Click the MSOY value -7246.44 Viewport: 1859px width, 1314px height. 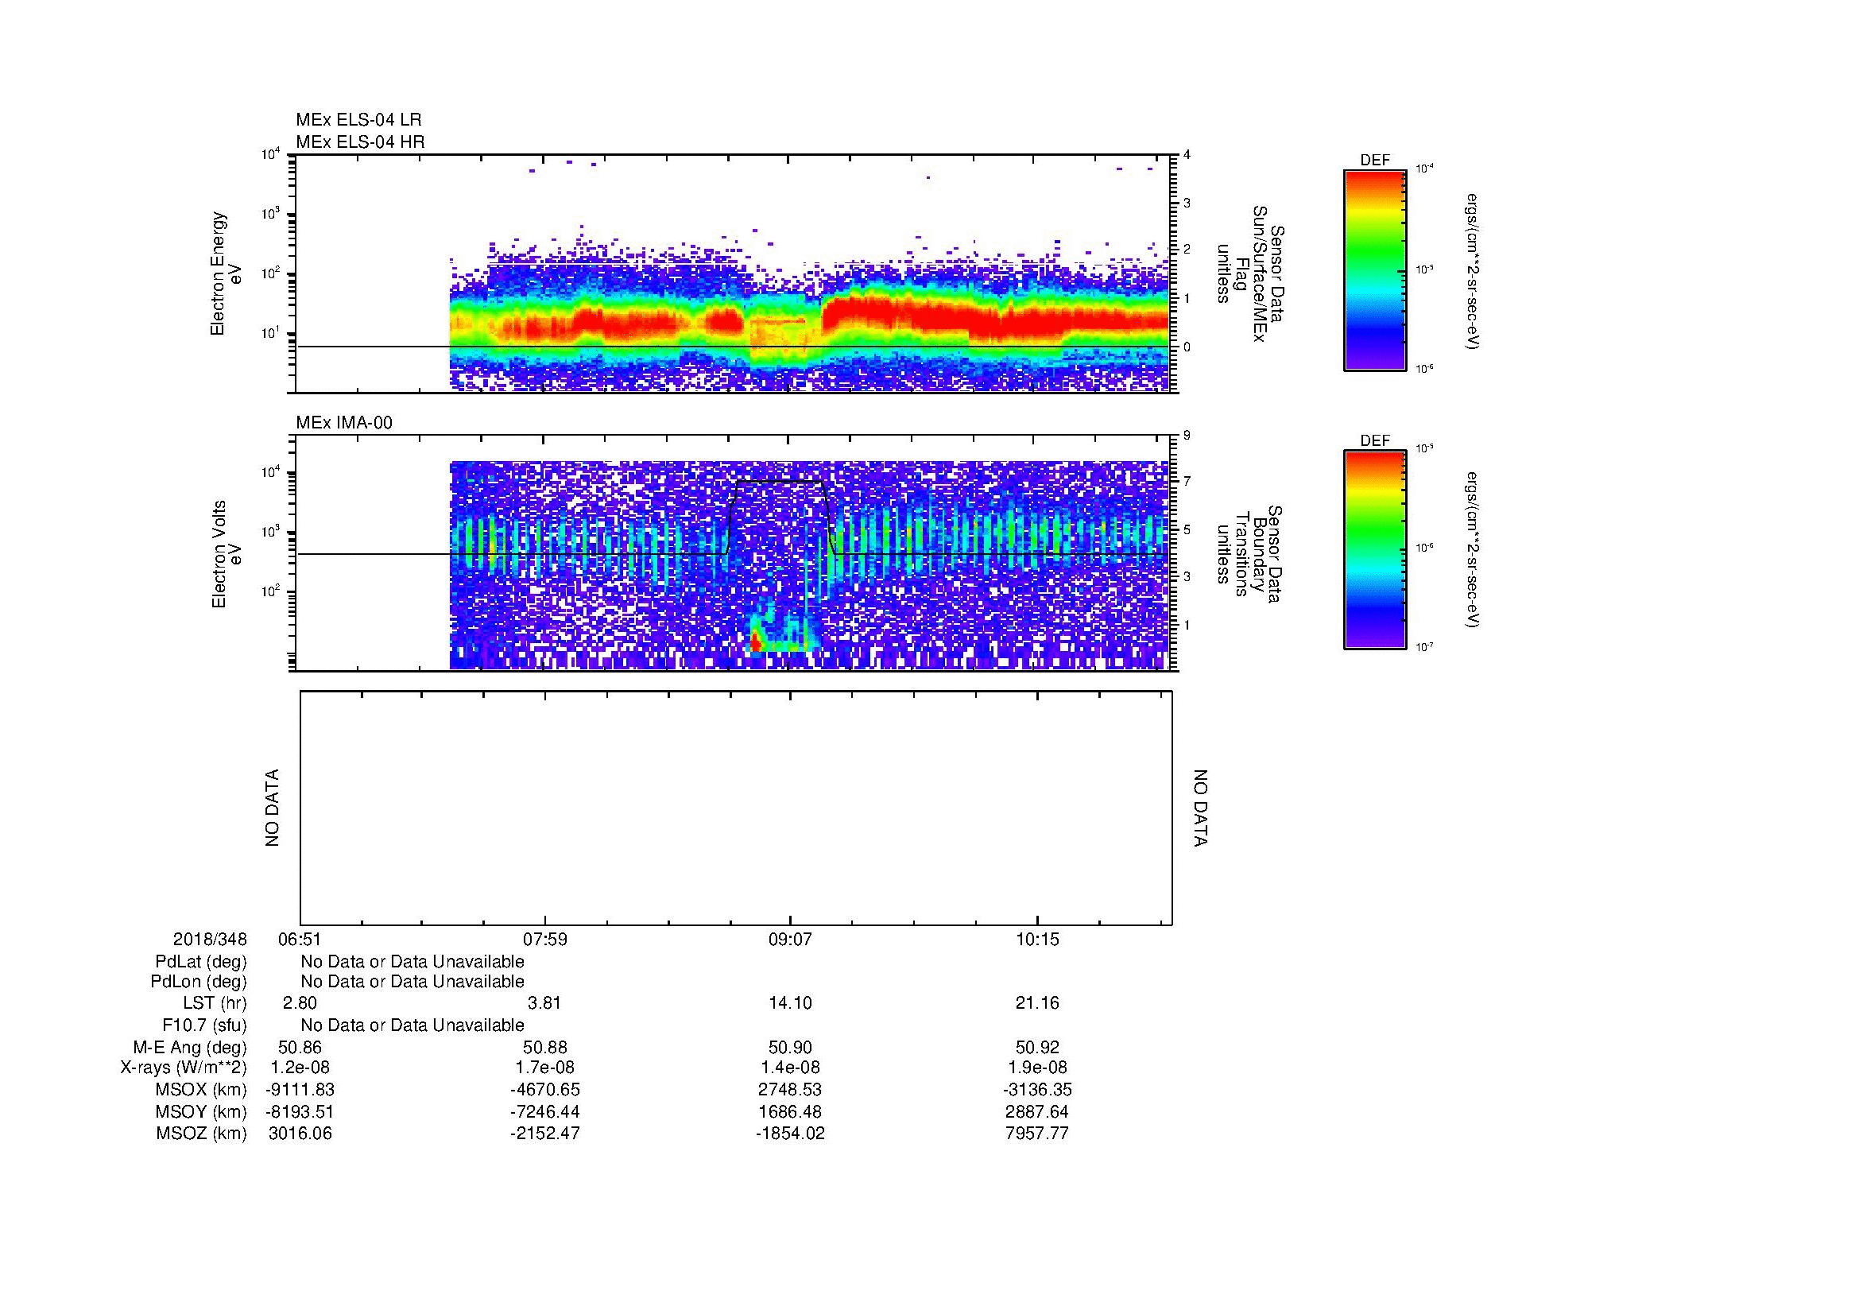545,1111
